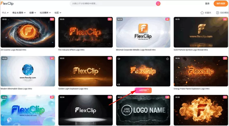
Task: Open the LOGO NAME template thumbnail
Action: [143, 110]
